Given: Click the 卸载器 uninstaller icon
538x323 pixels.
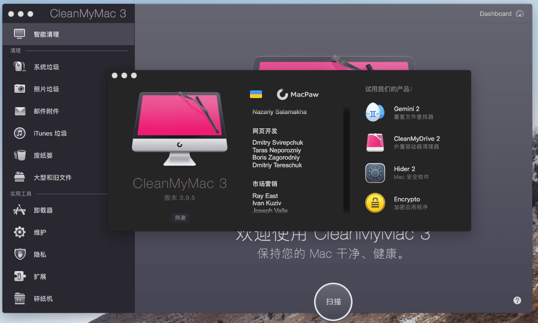Looking at the screenshot, I should point(20,210).
